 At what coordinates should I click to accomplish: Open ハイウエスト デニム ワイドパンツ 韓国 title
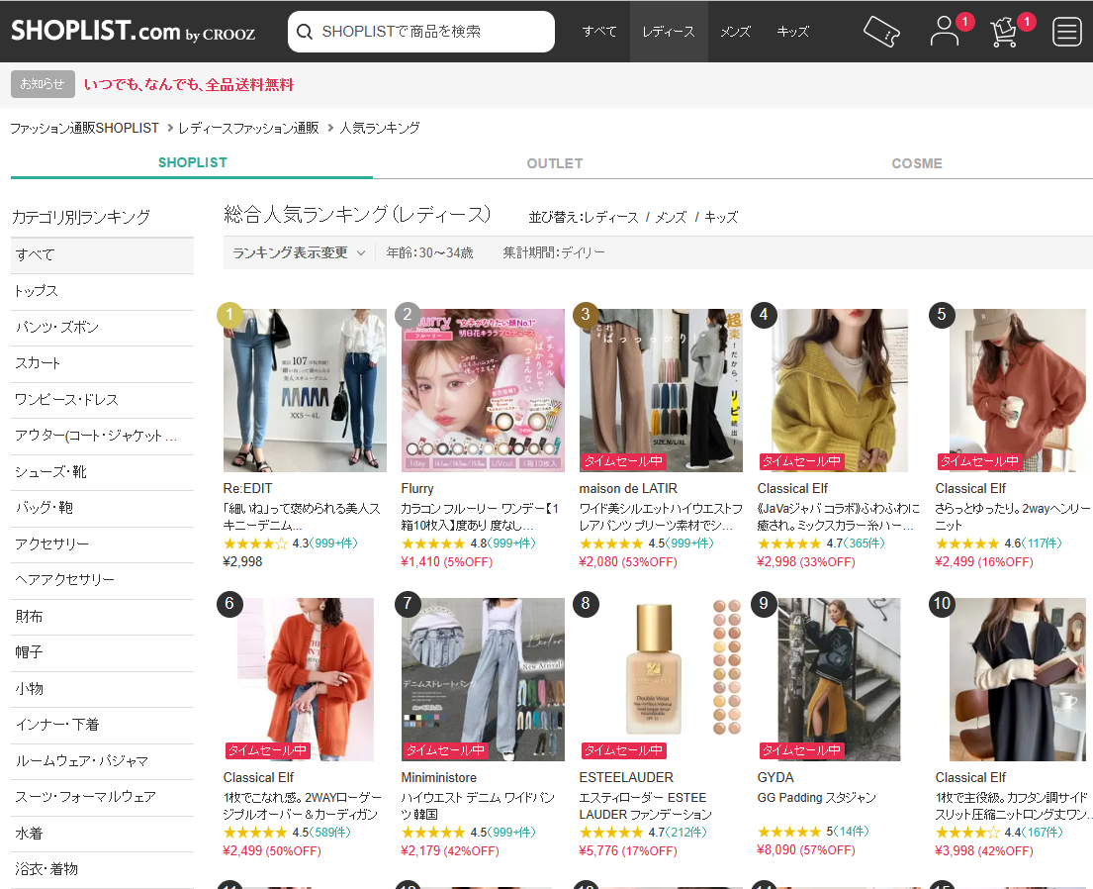478,806
